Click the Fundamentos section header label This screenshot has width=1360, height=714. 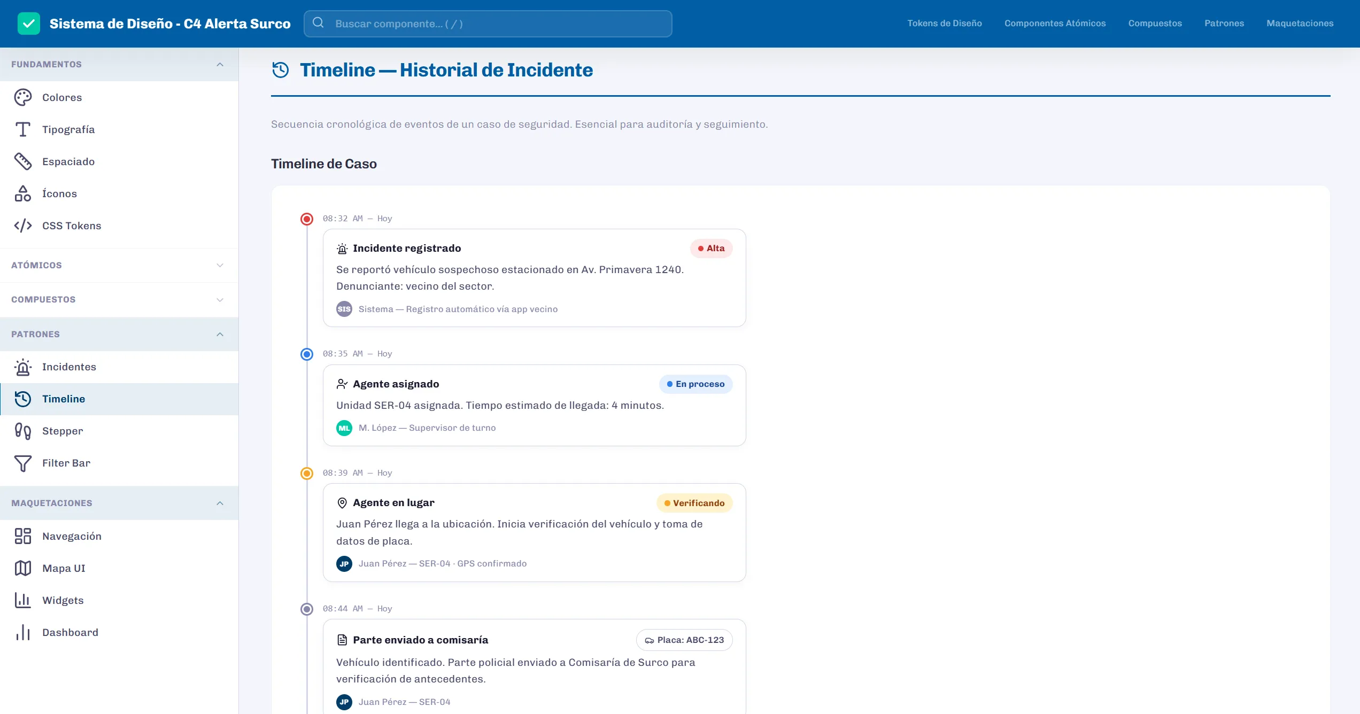[x=47, y=64]
